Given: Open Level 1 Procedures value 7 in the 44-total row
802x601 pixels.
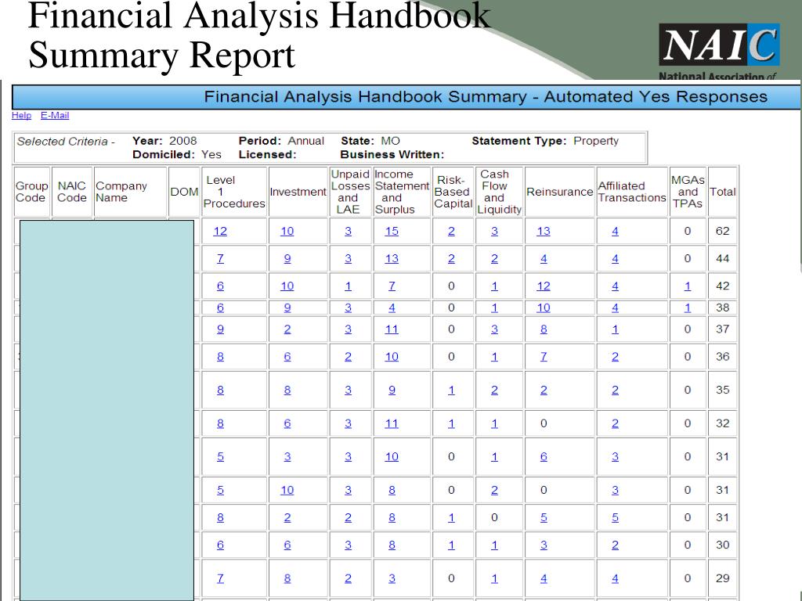Looking at the screenshot, I should (220, 258).
